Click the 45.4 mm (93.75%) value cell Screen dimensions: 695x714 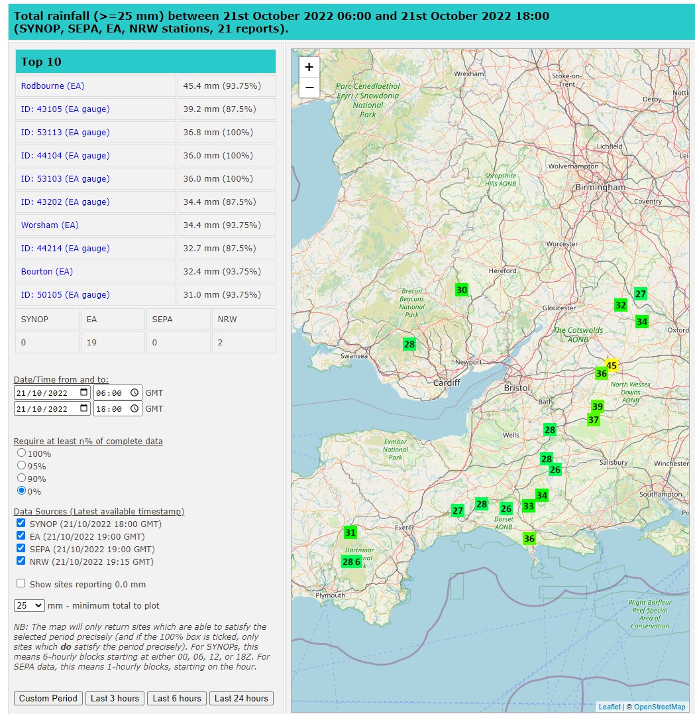(x=227, y=86)
